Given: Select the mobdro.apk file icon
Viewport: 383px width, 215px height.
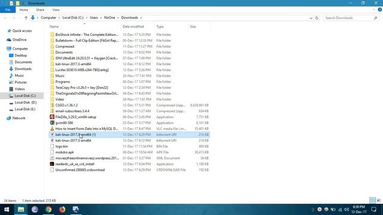Looking at the screenshot, I should click(52, 152).
